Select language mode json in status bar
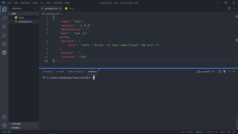Image resolution: width=238 pixels, height=134 pixels. pyautogui.click(x=222, y=132)
